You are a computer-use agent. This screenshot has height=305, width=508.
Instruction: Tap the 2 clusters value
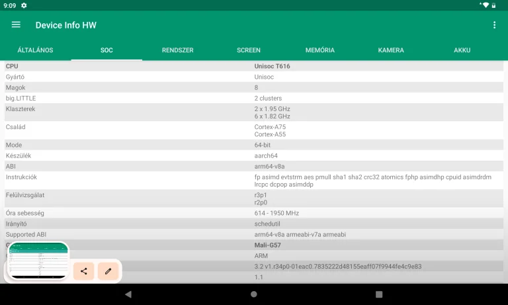click(268, 98)
